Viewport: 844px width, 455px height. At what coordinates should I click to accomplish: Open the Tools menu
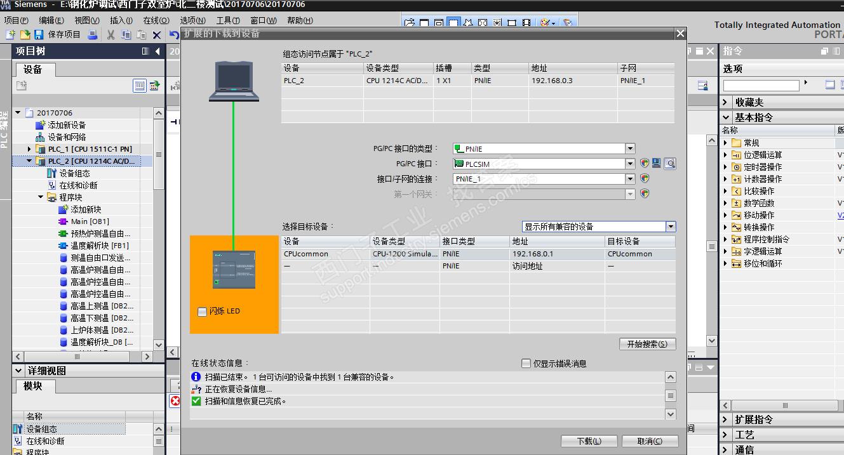click(228, 20)
